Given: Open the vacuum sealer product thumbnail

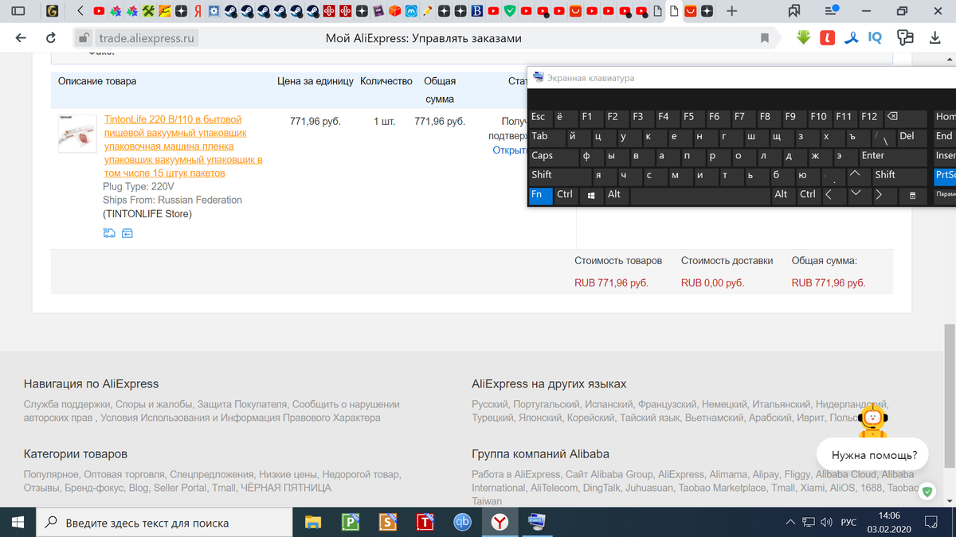Looking at the screenshot, I should point(78,134).
